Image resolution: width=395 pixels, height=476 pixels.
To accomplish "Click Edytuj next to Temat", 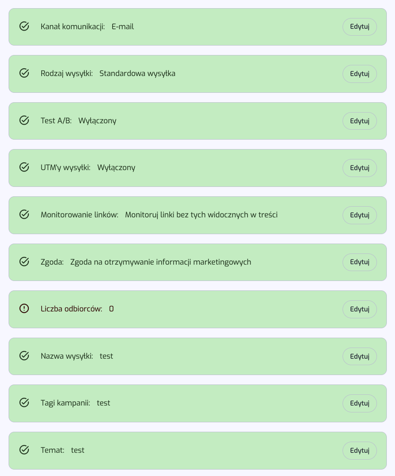I will pos(360,450).
